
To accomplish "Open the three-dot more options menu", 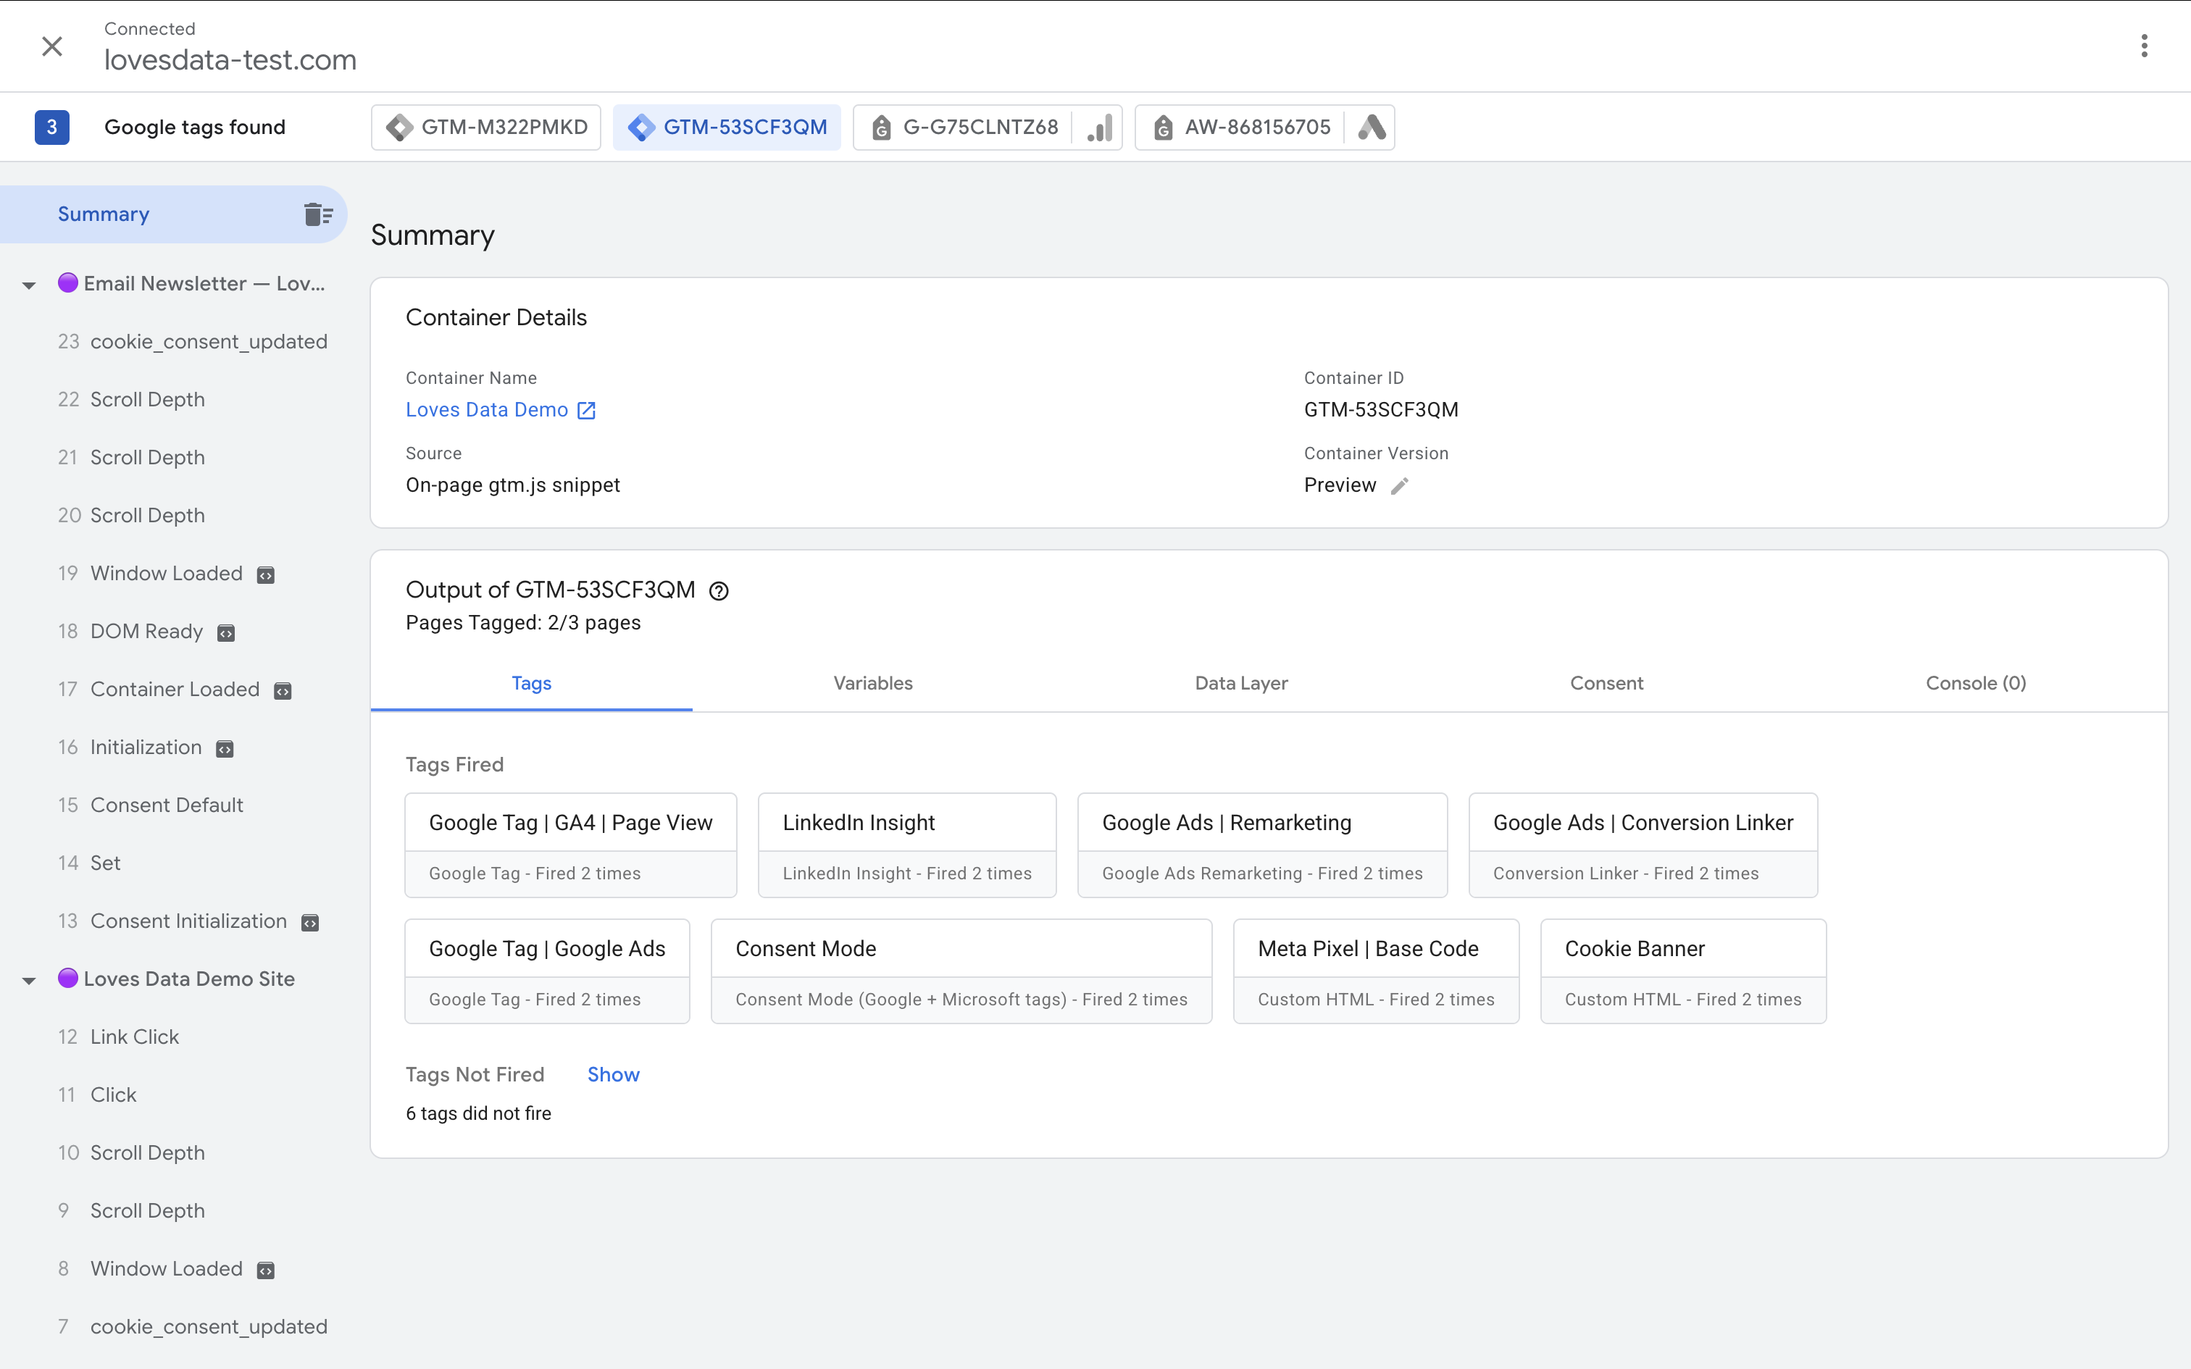I will click(2144, 46).
